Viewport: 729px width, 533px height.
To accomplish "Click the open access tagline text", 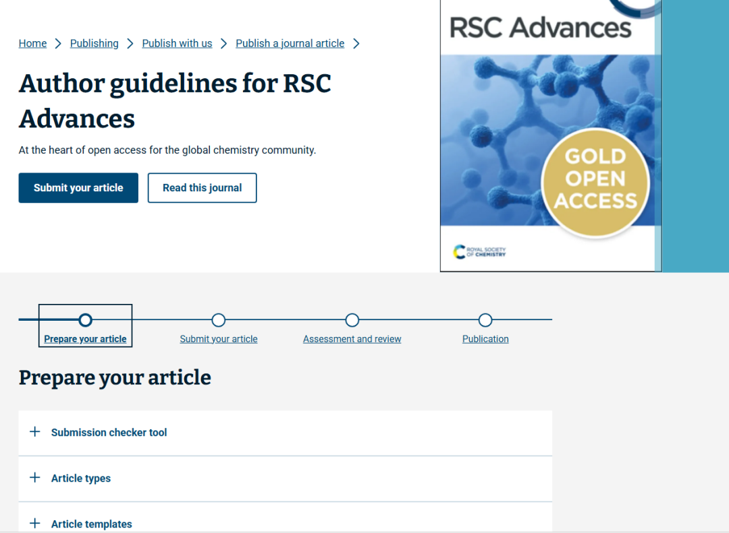I will [167, 150].
